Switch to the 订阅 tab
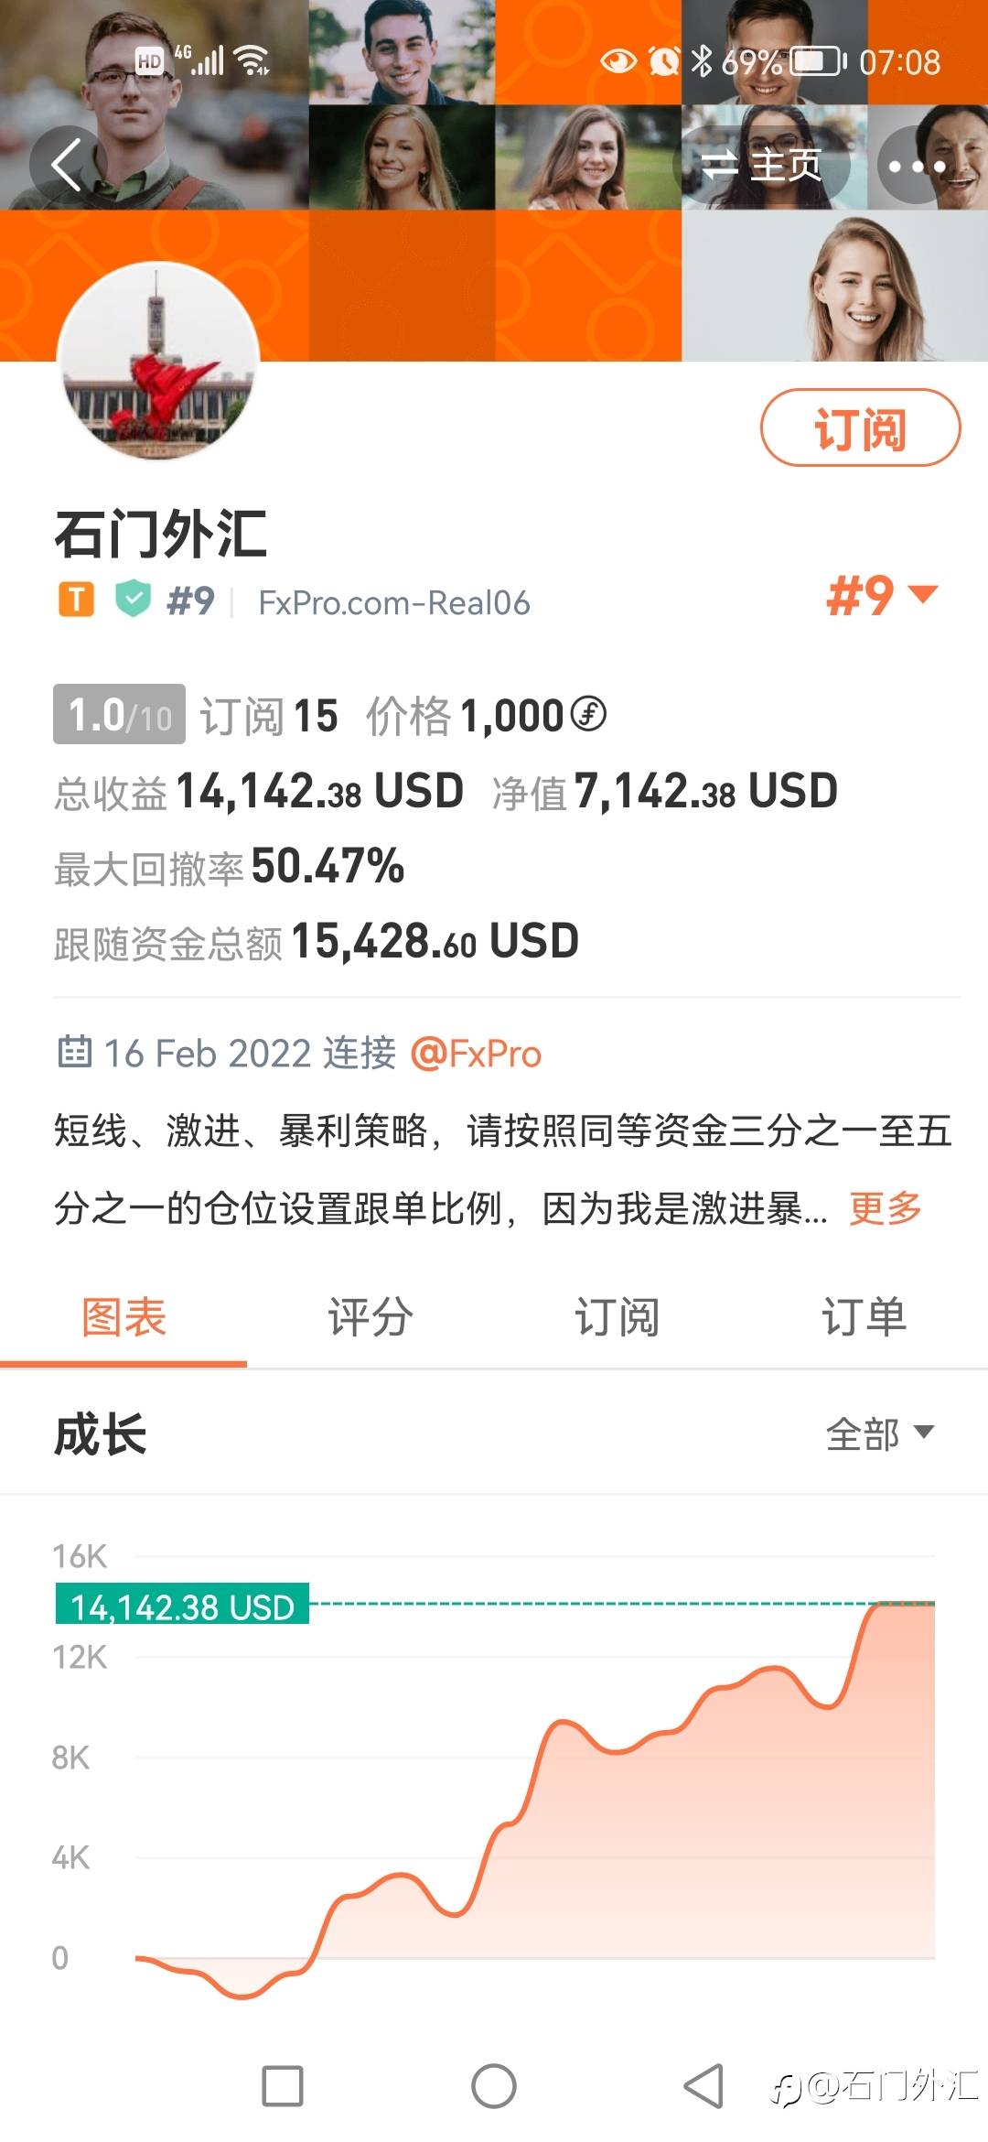 tap(617, 1317)
